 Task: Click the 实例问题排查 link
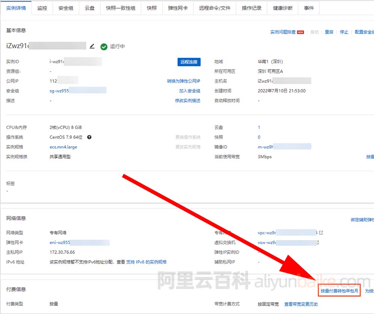point(283,32)
